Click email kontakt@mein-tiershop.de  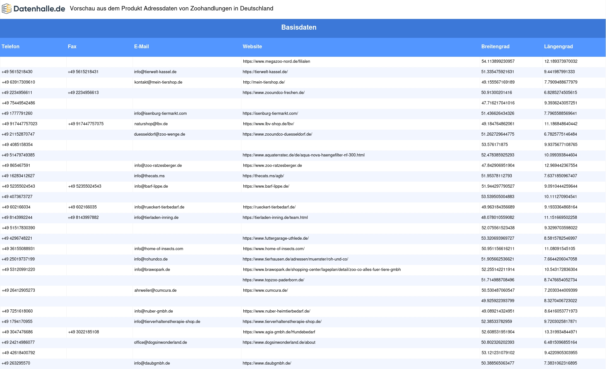click(158, 82)
